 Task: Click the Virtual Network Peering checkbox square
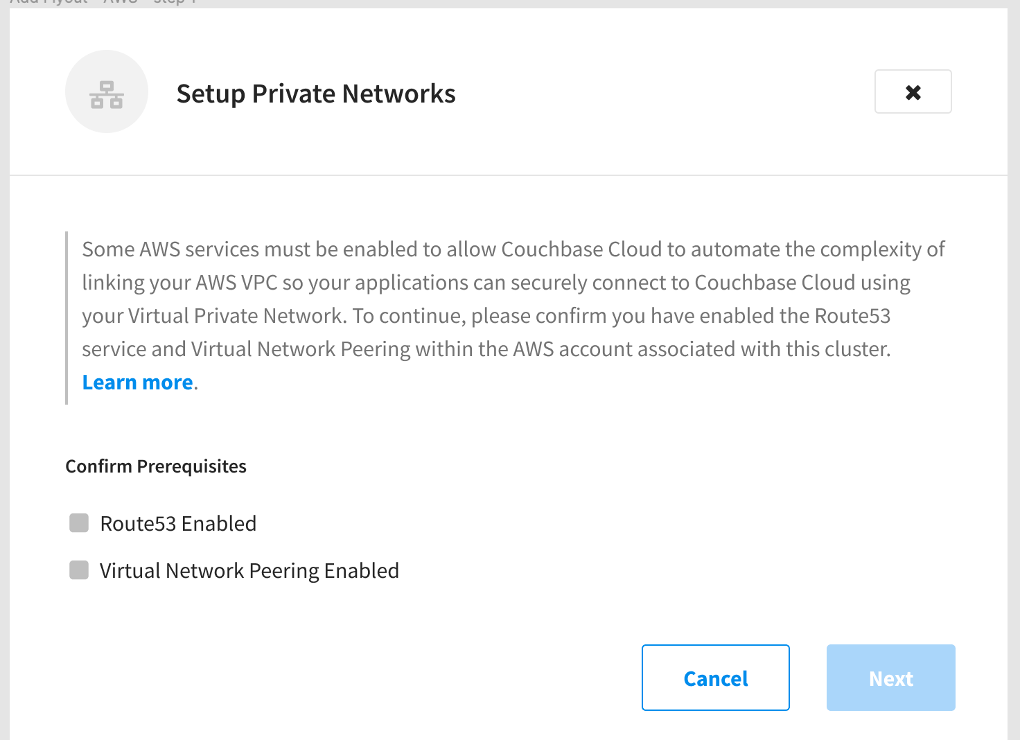point(78,570)
